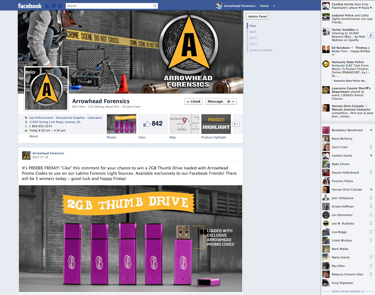The image size is (375, 295).
Task: Open chat with Mark Waldo
Action: click(x=348, y=249)
